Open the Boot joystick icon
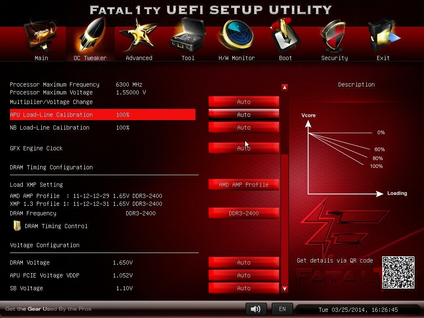The image size is (424, 318). pos(285,35)
